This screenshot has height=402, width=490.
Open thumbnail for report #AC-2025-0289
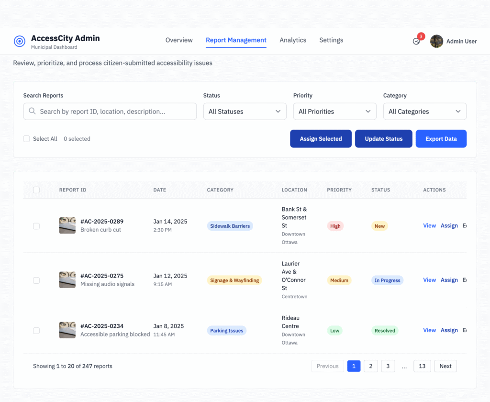(67, 225)
